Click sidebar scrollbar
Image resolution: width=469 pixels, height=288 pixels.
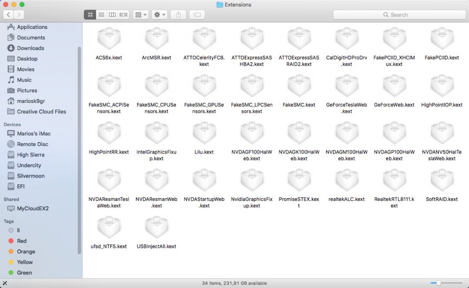[x=79, y=150]
